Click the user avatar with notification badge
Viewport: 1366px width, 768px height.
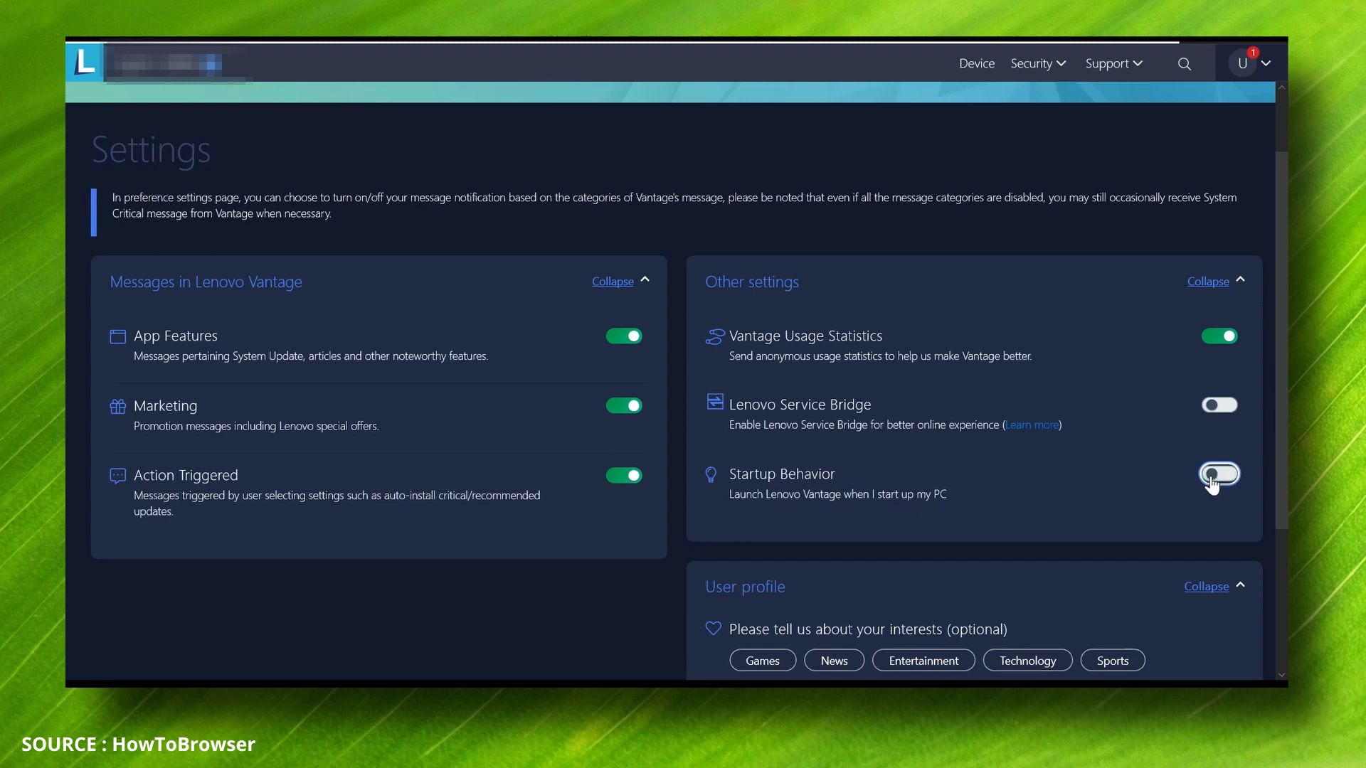coord(1243,63)
